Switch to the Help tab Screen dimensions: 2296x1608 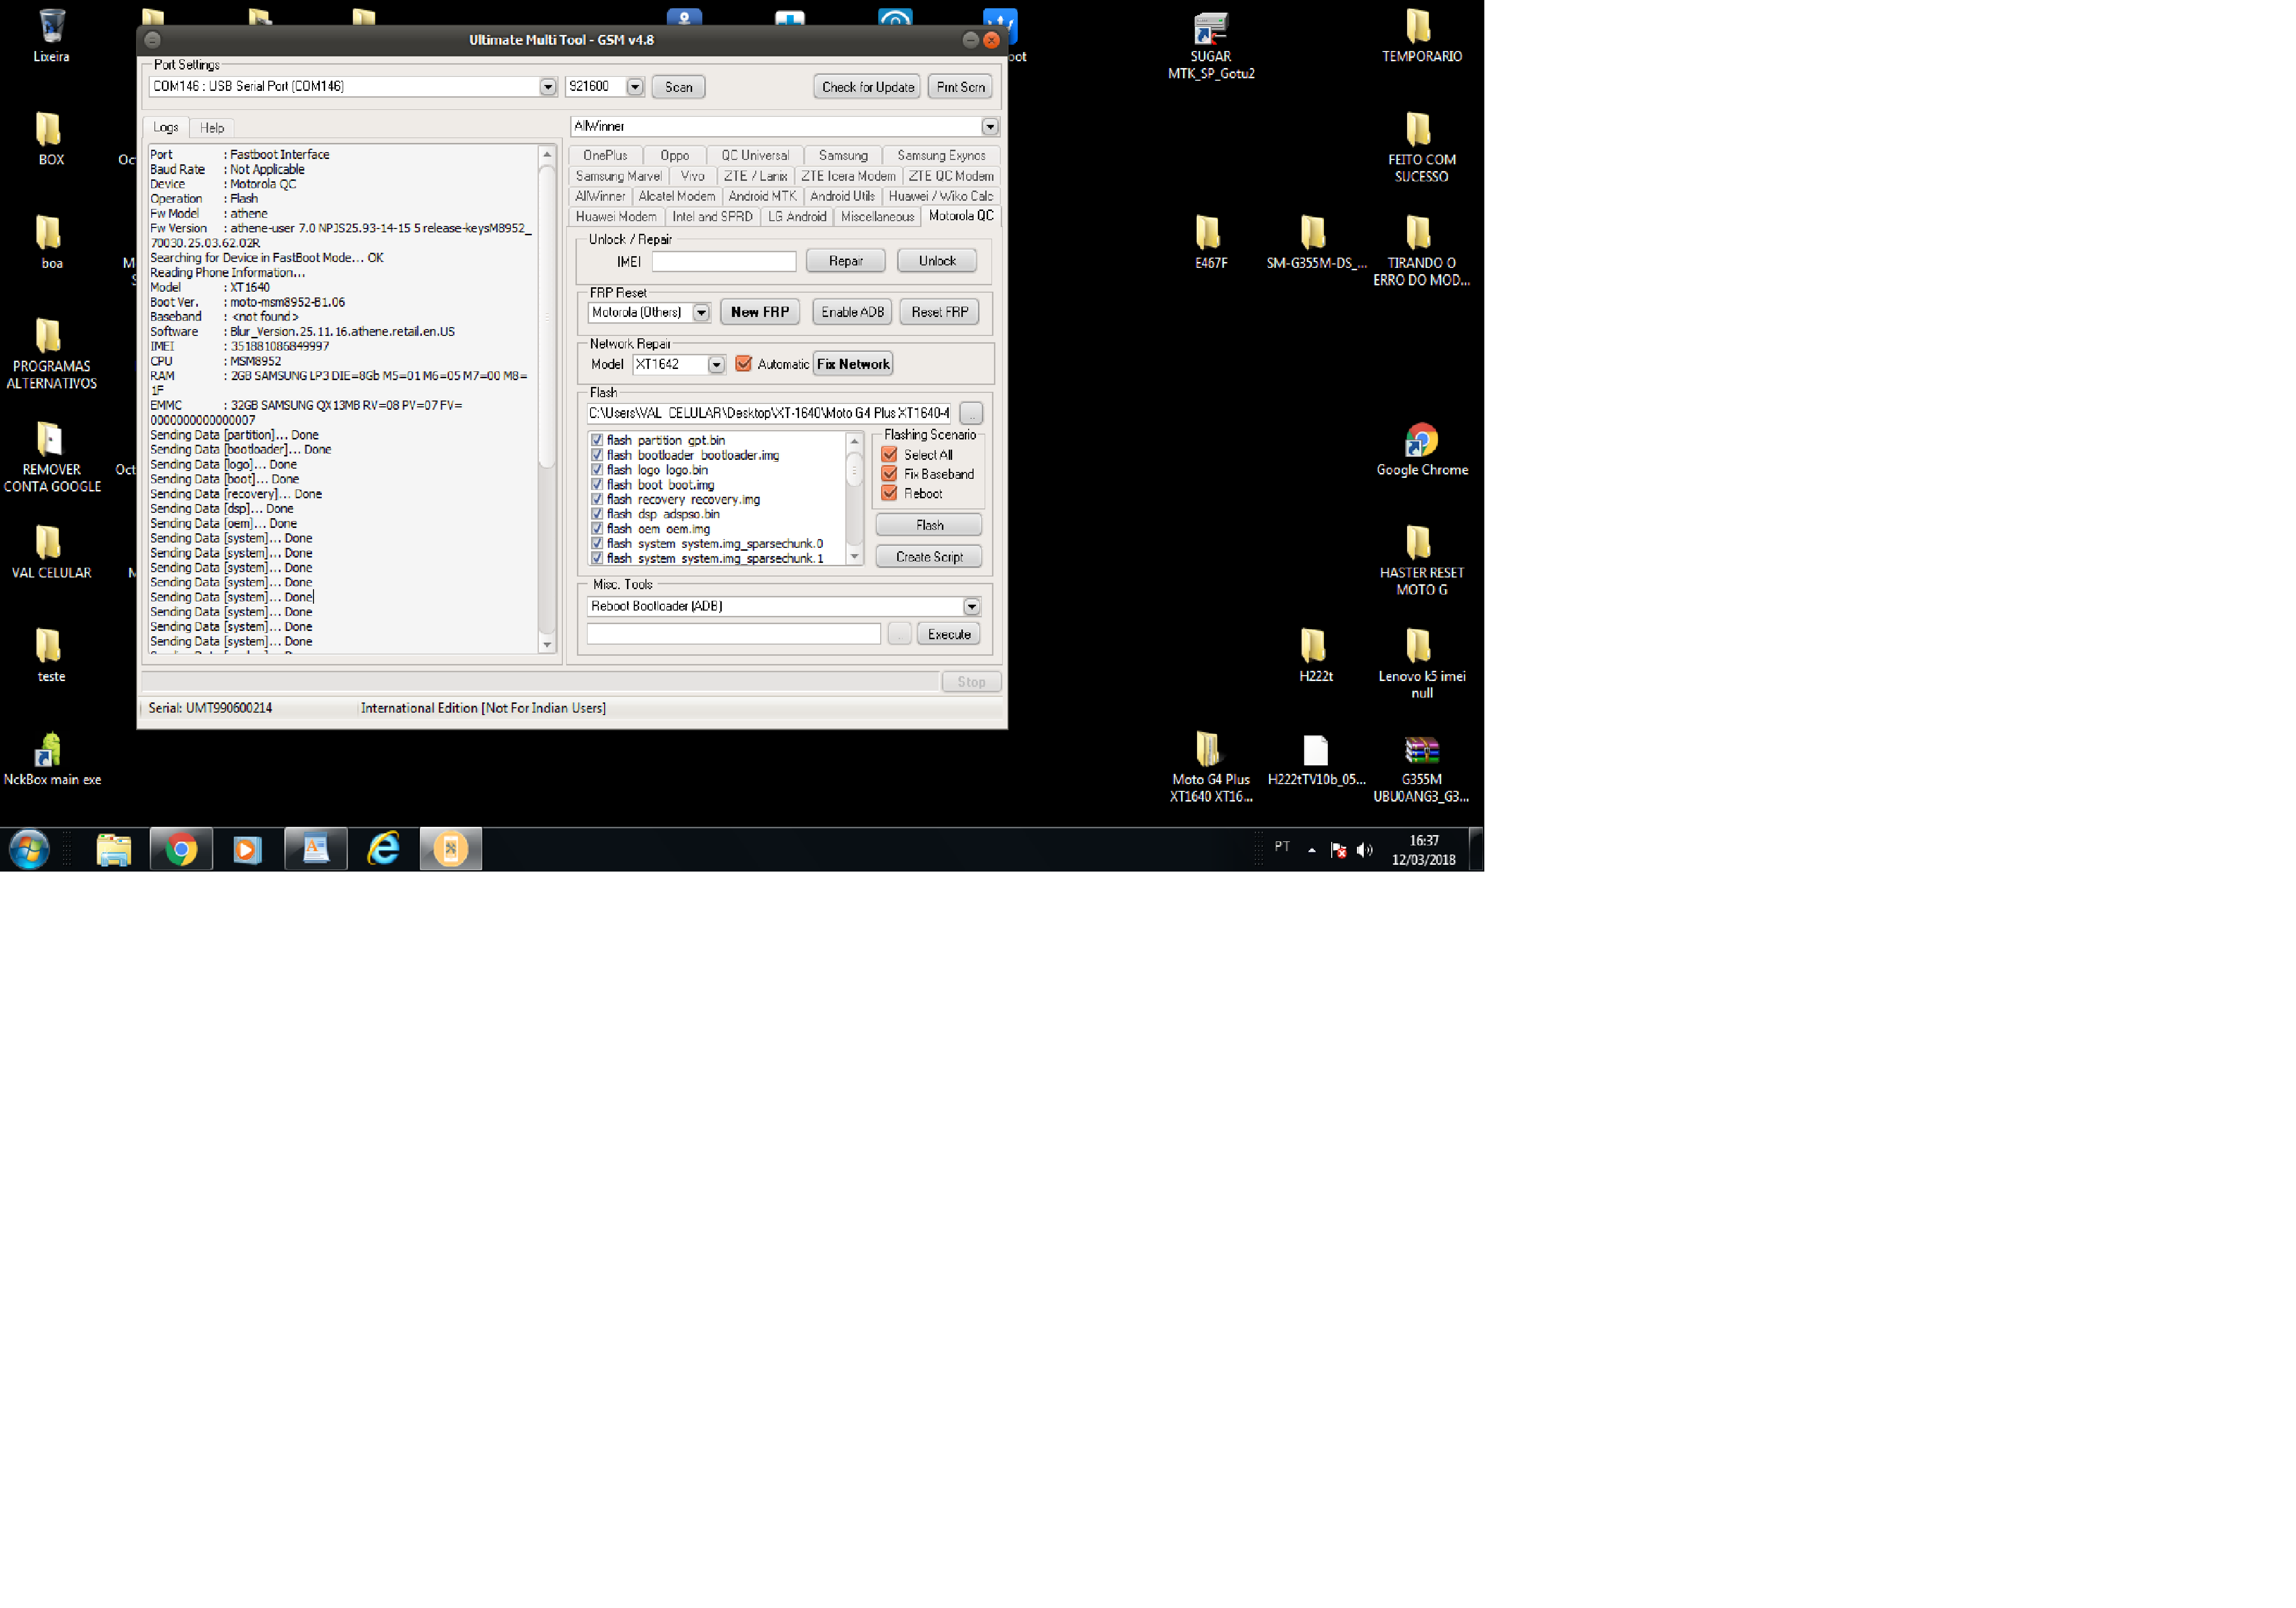click(x=212, y=128)
